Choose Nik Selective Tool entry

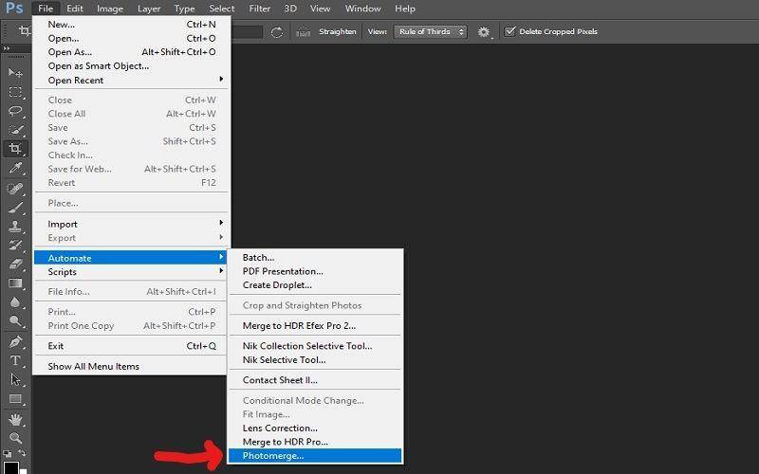[x=315, y=360]
